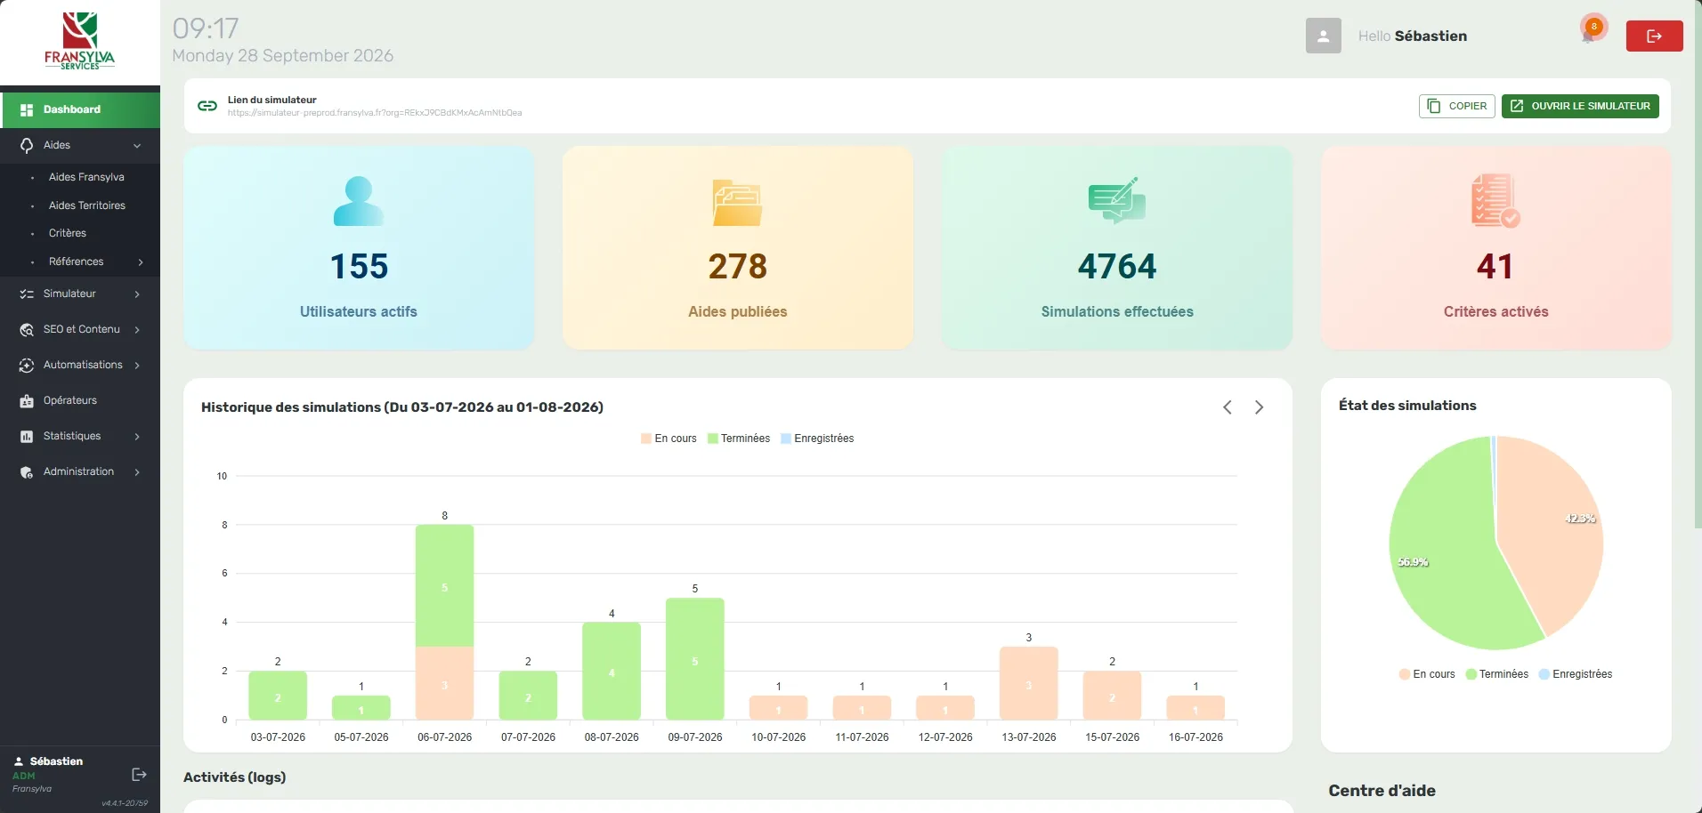Expand the Statistiques menu arrow
This screenshot has width=1702, height=813.
137,437
